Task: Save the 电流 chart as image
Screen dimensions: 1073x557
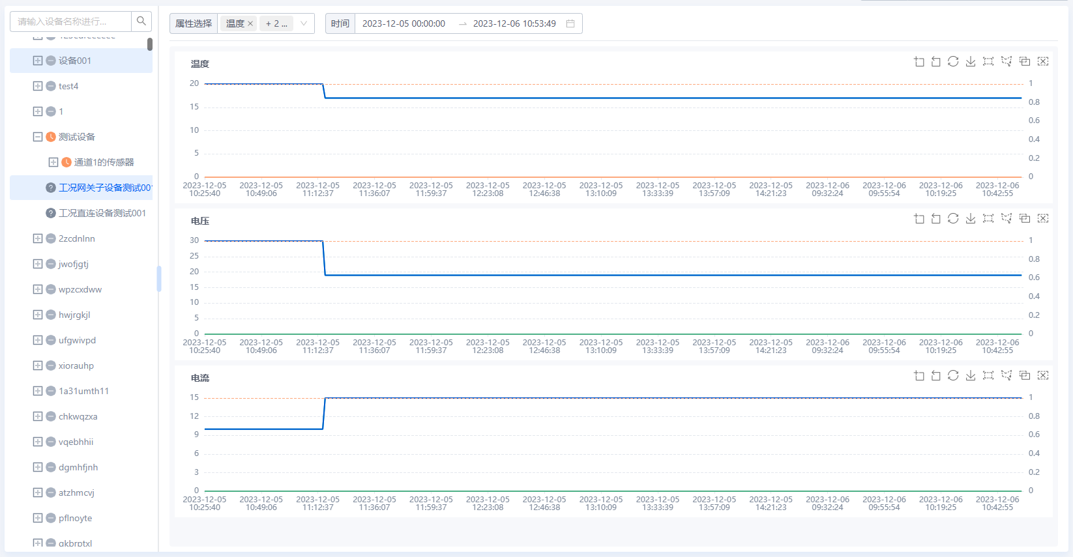Action: (x=971, y=375)
